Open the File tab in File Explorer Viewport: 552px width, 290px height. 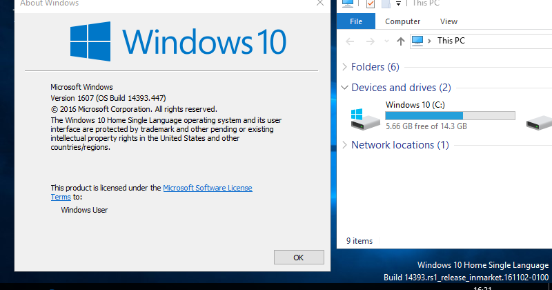356,21
